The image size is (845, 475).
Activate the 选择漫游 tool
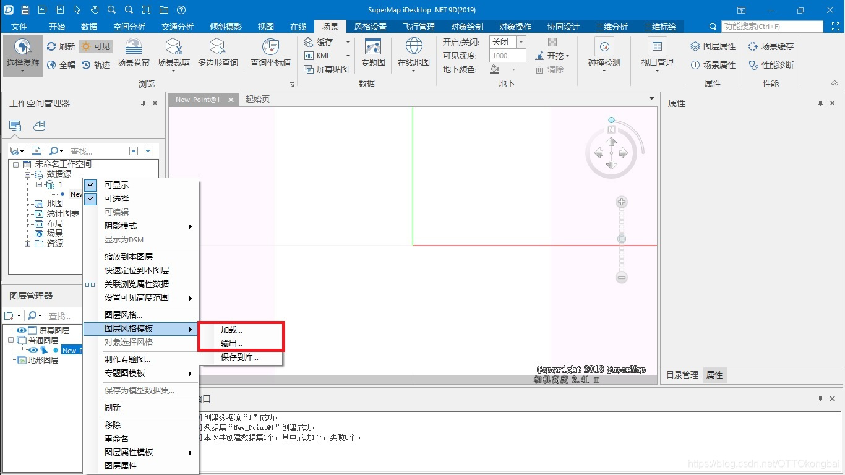23,56
